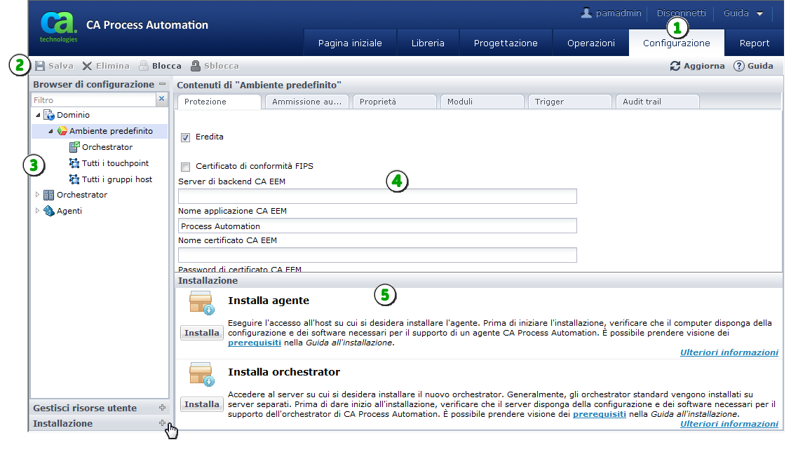The image size is (791, 454).
Task: Click the Aggiorna refresh icon
Action: coord(675,66)
